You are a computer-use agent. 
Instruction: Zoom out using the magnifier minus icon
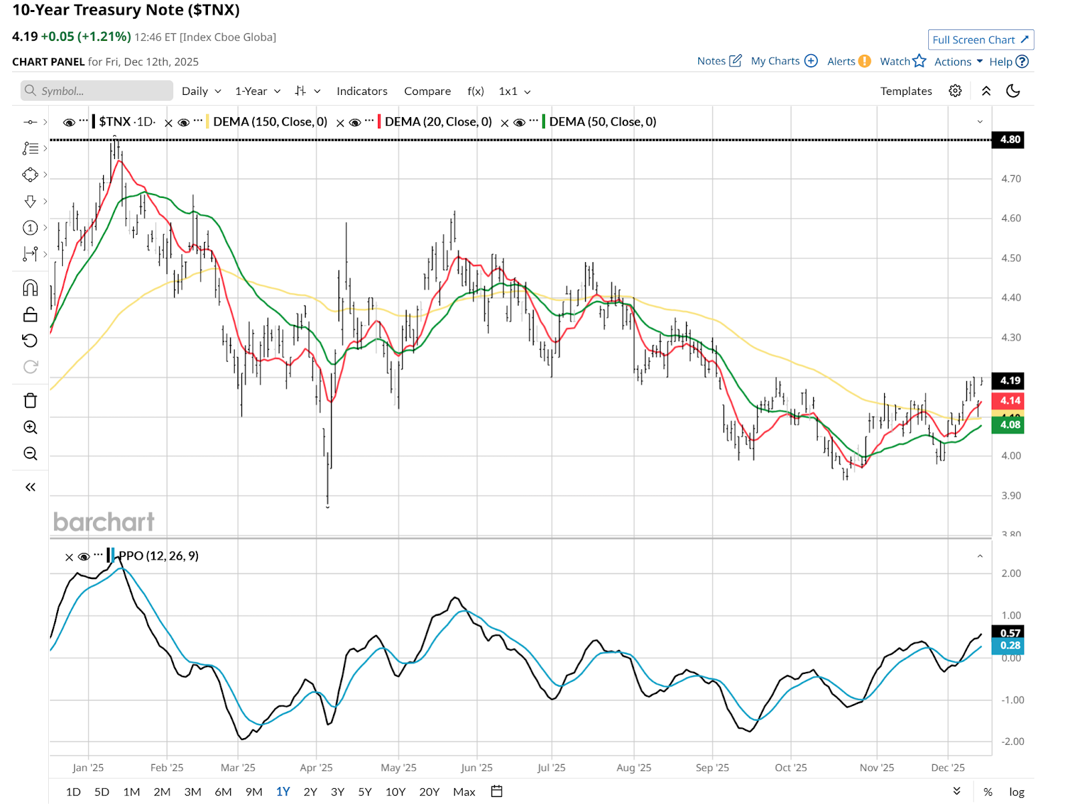[30, 454]
